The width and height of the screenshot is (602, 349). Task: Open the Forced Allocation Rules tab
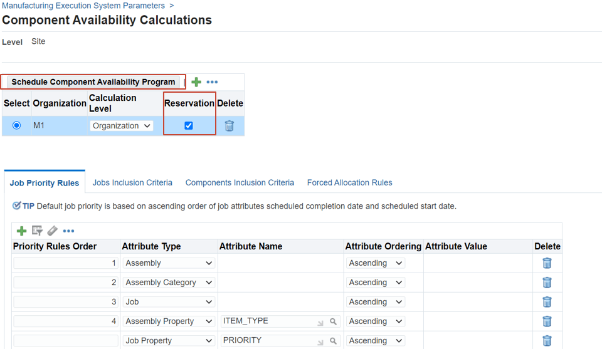tap(349, 182)
